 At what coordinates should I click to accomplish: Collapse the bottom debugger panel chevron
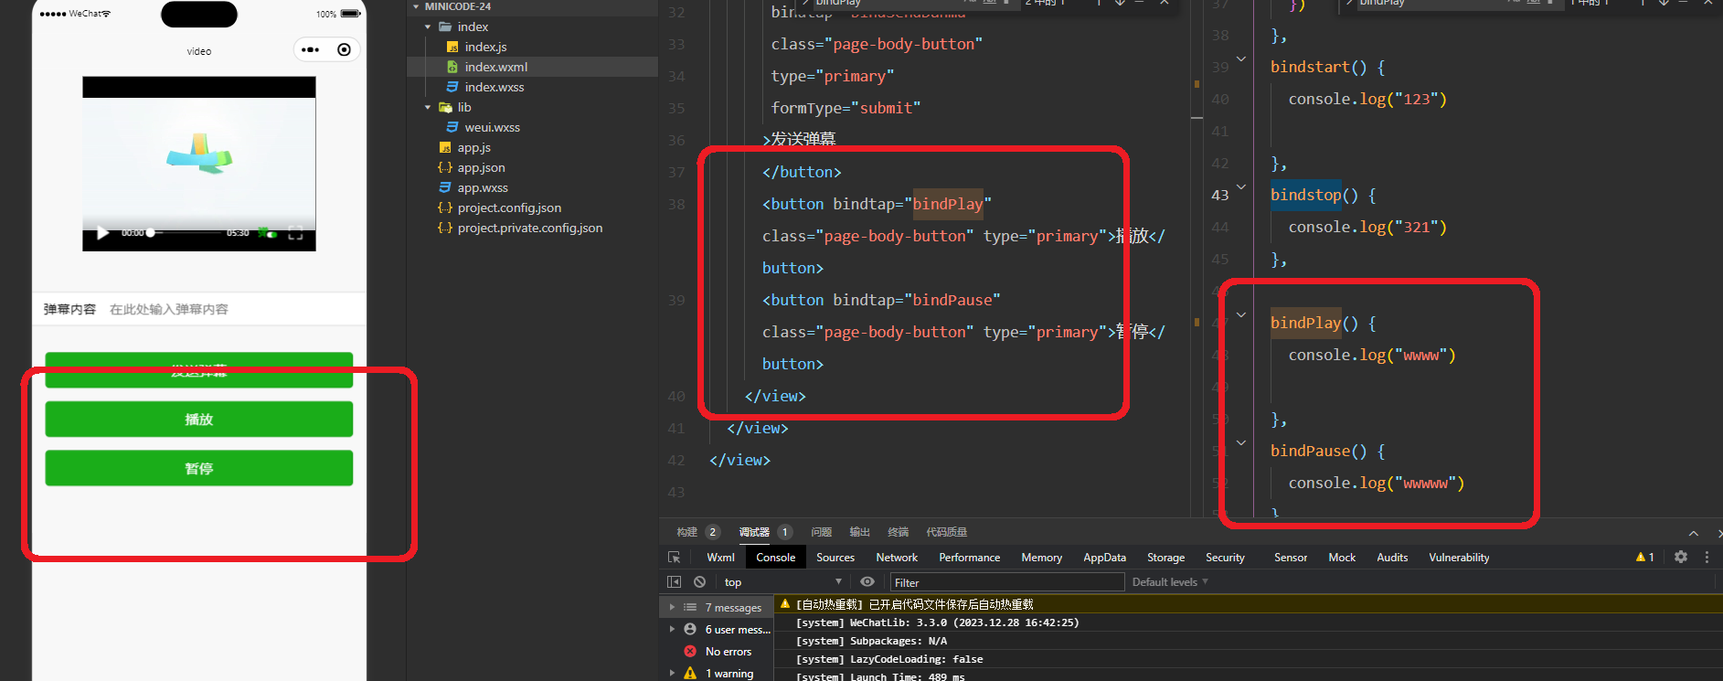(x=1694, y=533)
